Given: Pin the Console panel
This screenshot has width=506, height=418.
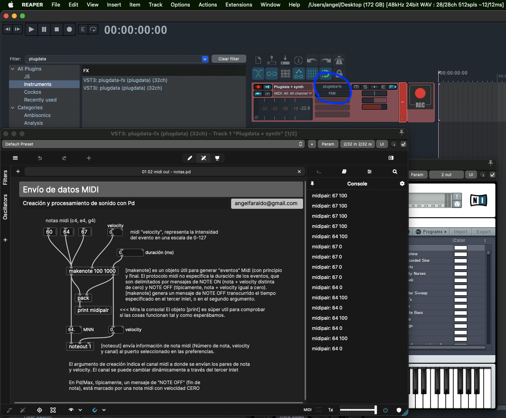Looking at the screenshot, I should [312, 184].
